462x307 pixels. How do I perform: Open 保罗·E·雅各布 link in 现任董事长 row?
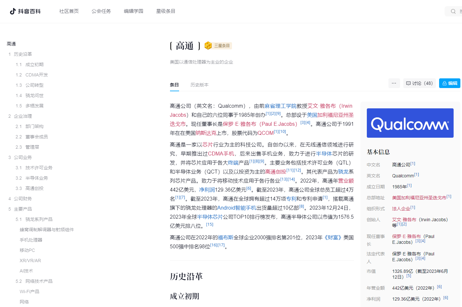point(407,236)
